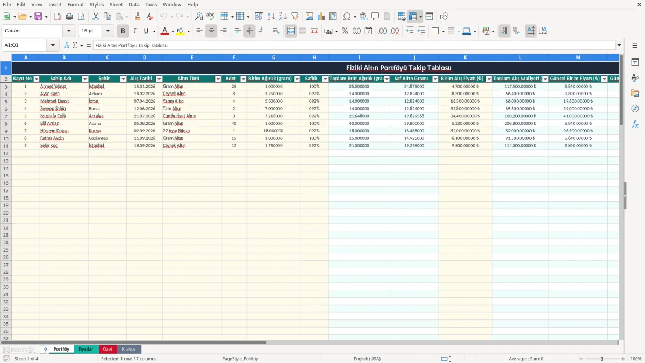645x363 pixels.
Task: Toggle Bold formatting
Action: tap(123, 31)
